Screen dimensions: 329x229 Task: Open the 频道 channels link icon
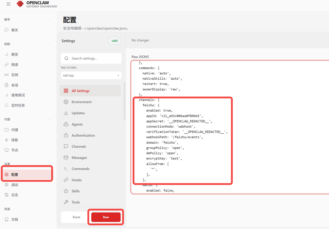[x=7, y=65]
